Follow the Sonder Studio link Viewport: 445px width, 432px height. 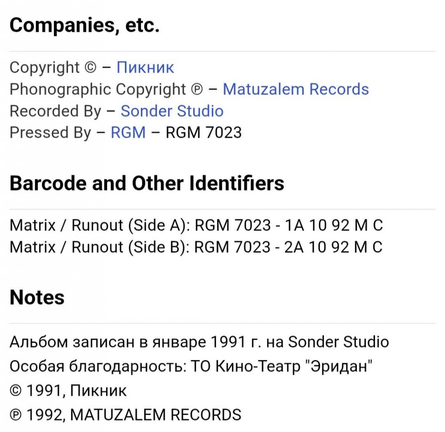(x=172, y=111)
